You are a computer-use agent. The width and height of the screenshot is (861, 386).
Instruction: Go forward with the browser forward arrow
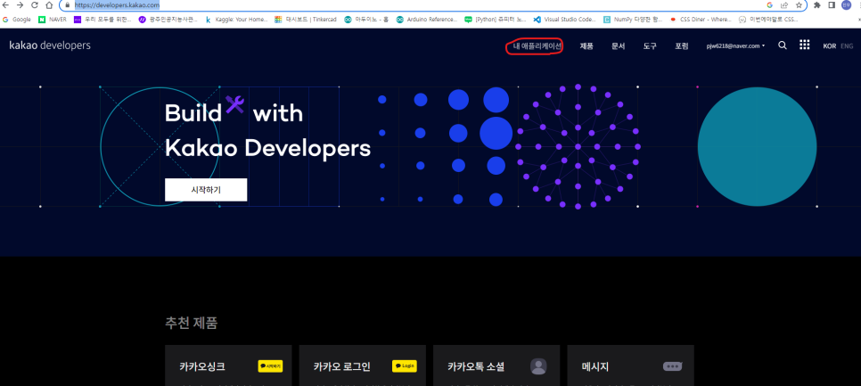coord(20,5)
